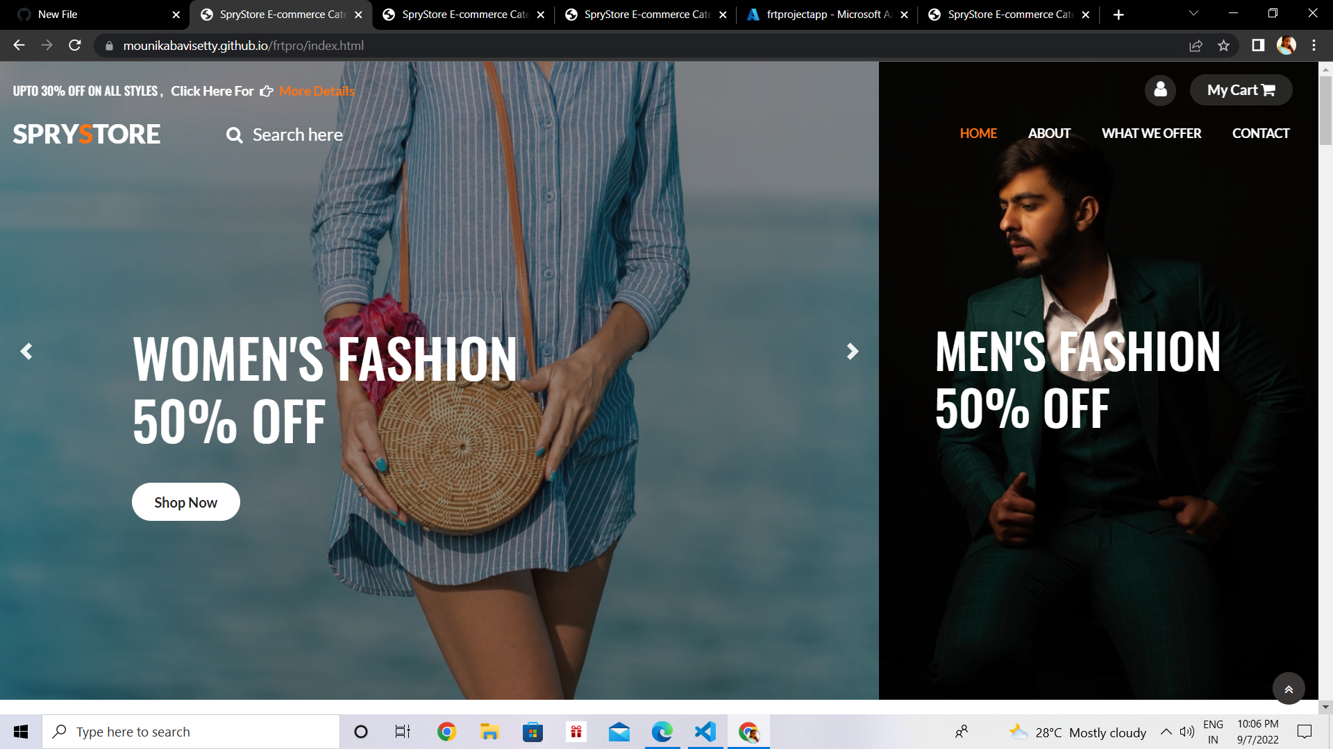Click the share page icon in address bar
Screen dimensions: 1333x749
[1196, 46]
